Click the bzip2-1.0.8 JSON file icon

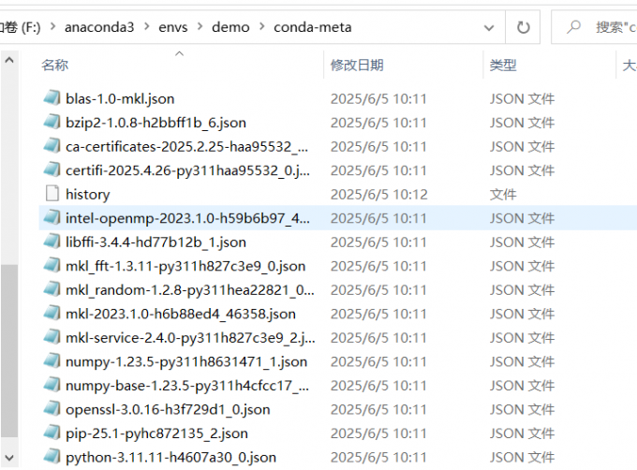point(52,122)
